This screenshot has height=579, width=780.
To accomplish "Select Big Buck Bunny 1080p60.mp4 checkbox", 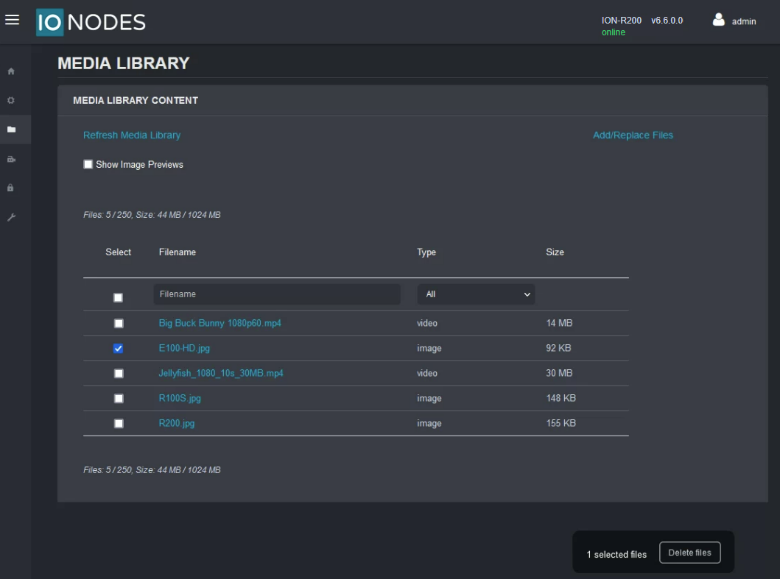I will click(x=119, y=324).
